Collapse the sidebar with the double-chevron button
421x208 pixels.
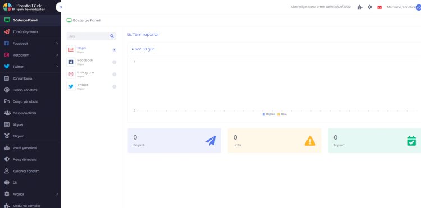click(x=61, y=7)
